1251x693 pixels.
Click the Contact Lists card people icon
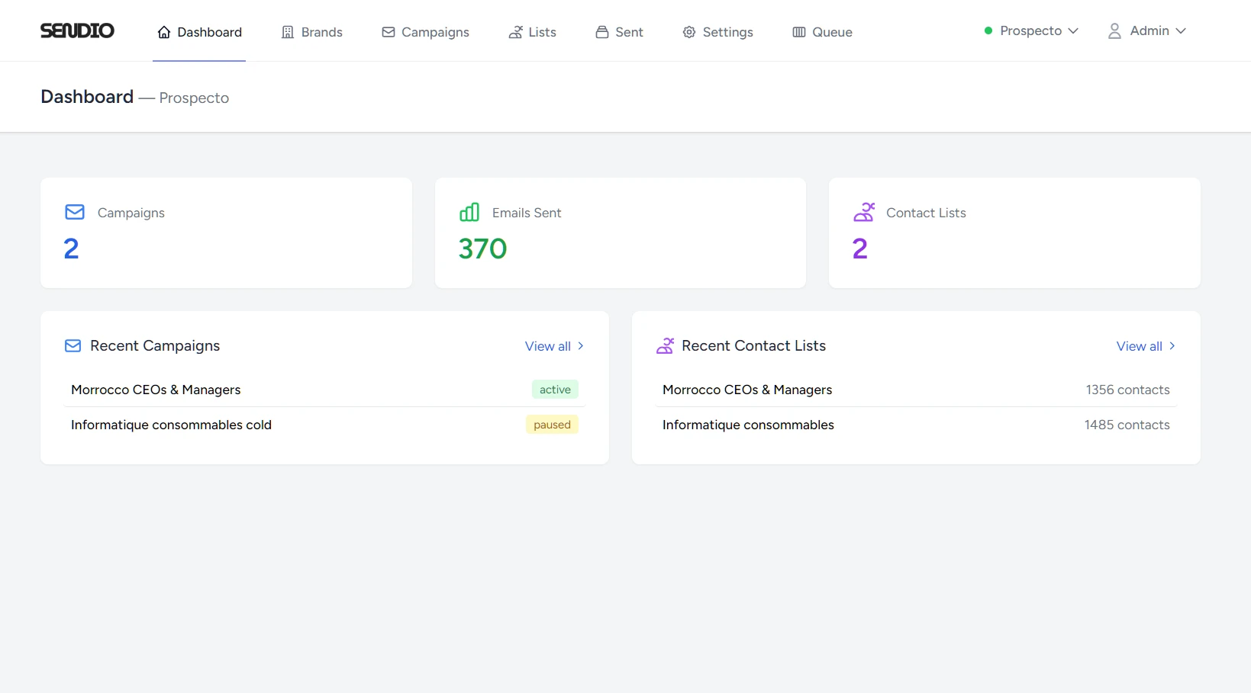pyautogui.click(x=864, y=212)
